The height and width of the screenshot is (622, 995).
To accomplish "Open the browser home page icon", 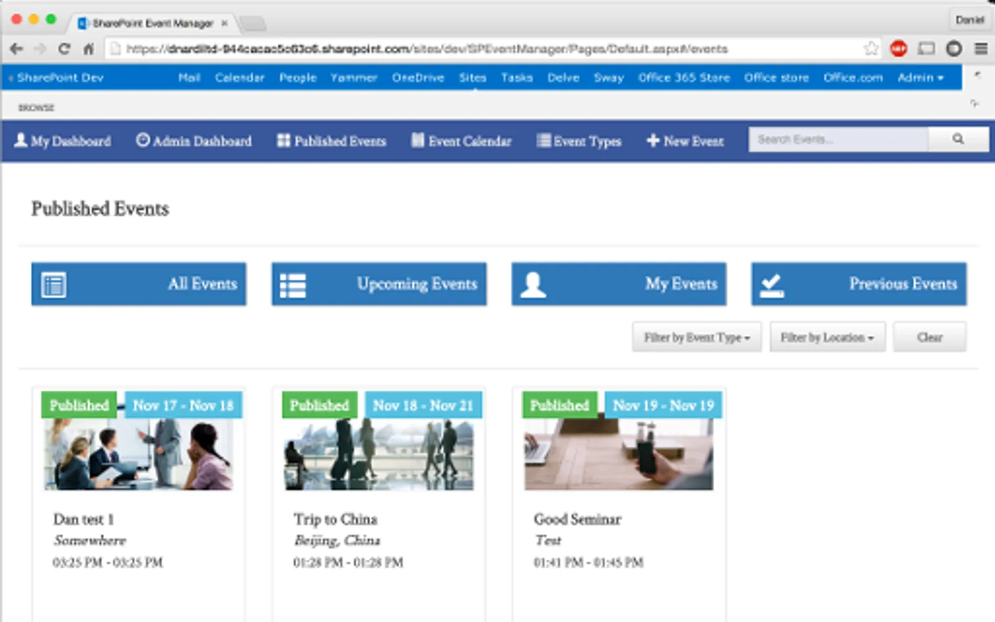I will tap(88, 49).
